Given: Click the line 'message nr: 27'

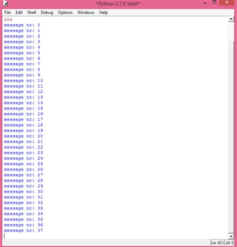Looking at the screenshot, I should [23, 175].
